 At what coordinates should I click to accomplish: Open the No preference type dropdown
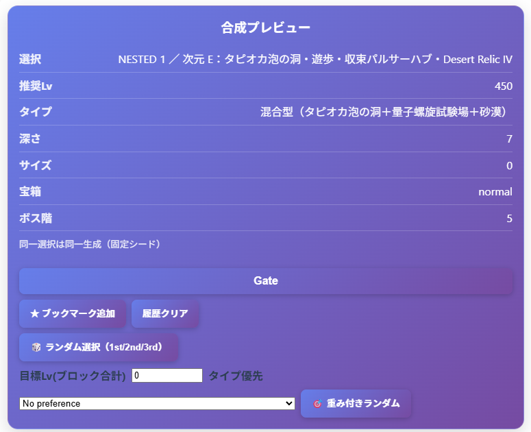pos(157,404)
